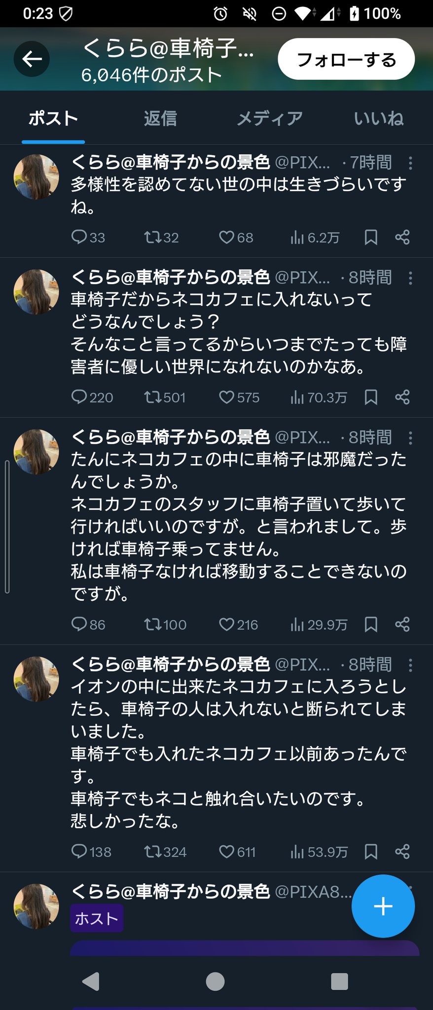
Task: Tap the Android recent apps square
Action: point(339,981)
